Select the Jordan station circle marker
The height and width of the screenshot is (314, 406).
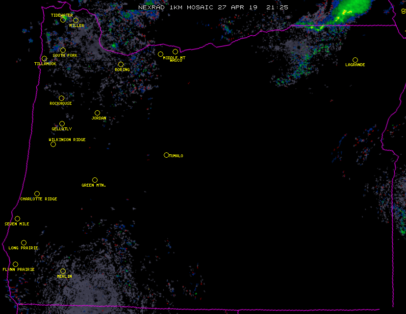click(x=97, y=113)
